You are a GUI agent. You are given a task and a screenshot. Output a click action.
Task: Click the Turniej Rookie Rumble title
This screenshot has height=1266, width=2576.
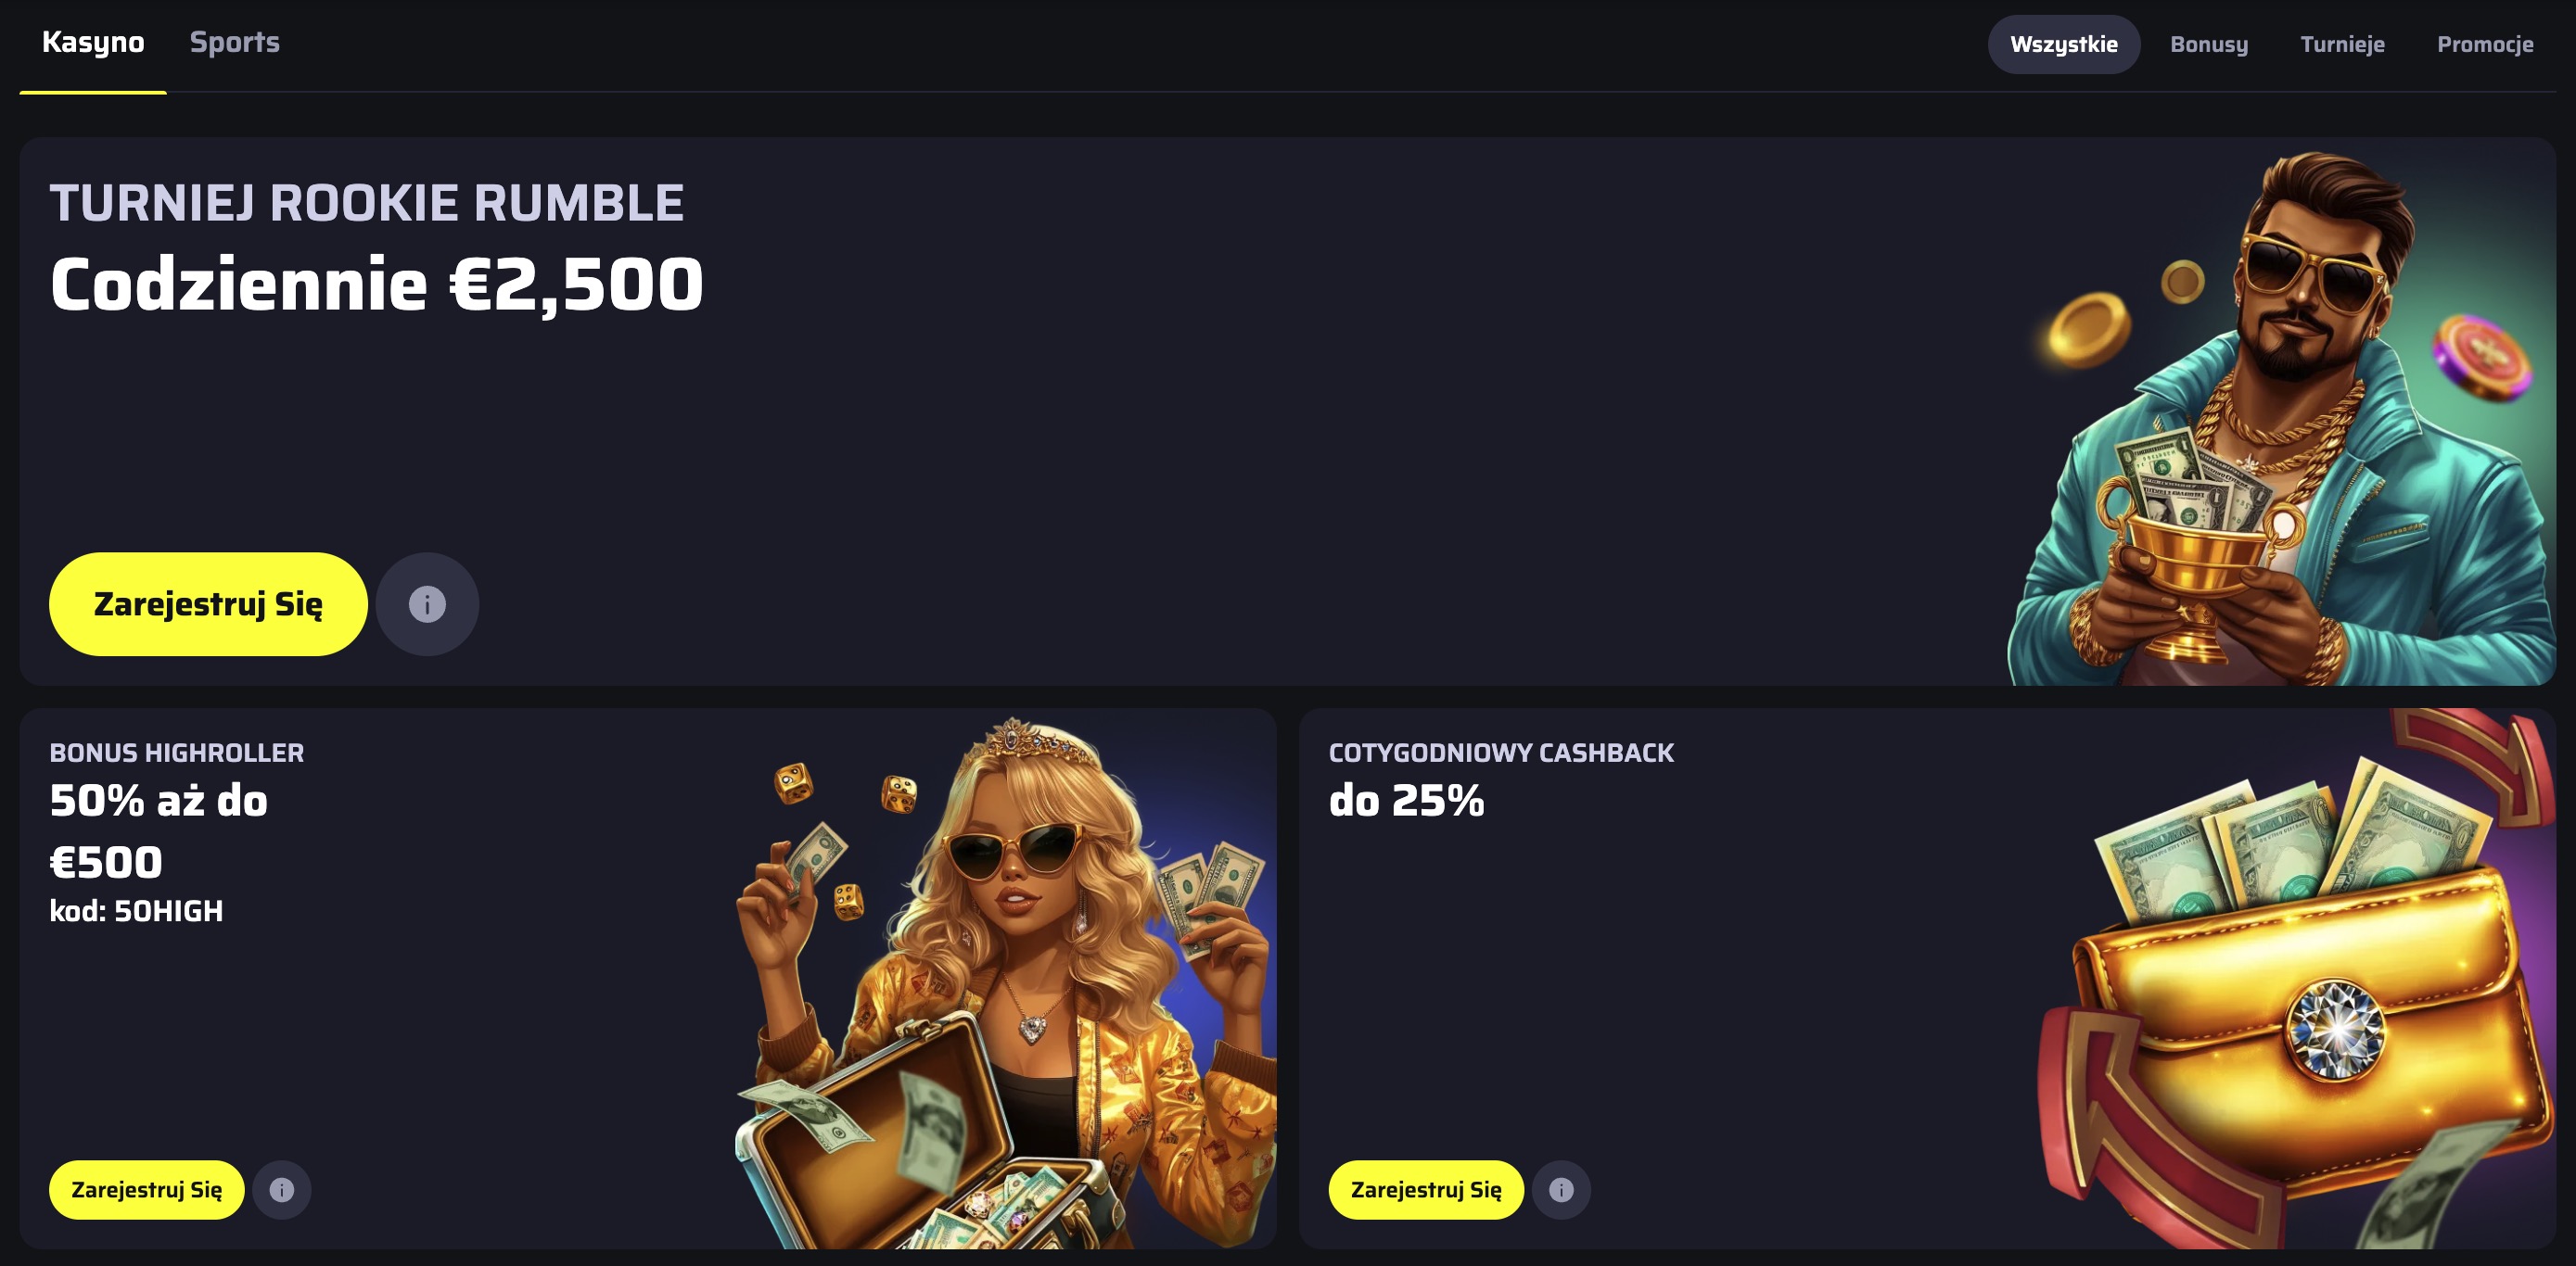point(366,203)
